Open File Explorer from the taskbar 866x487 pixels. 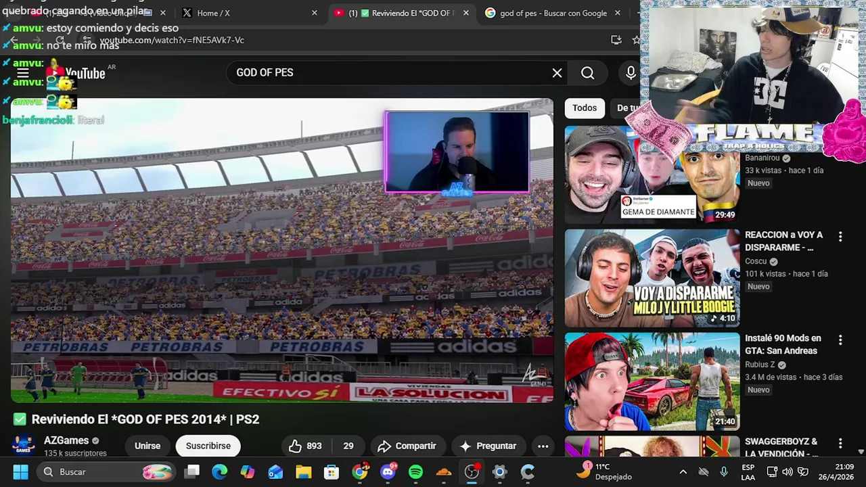click(303, 471)
